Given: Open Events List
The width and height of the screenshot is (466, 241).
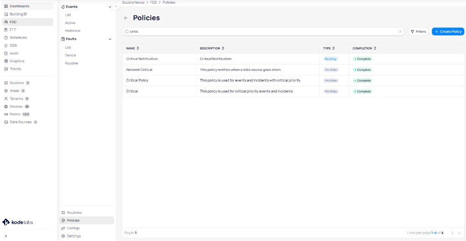Looking at the screenshot, I should click(68, 15).
